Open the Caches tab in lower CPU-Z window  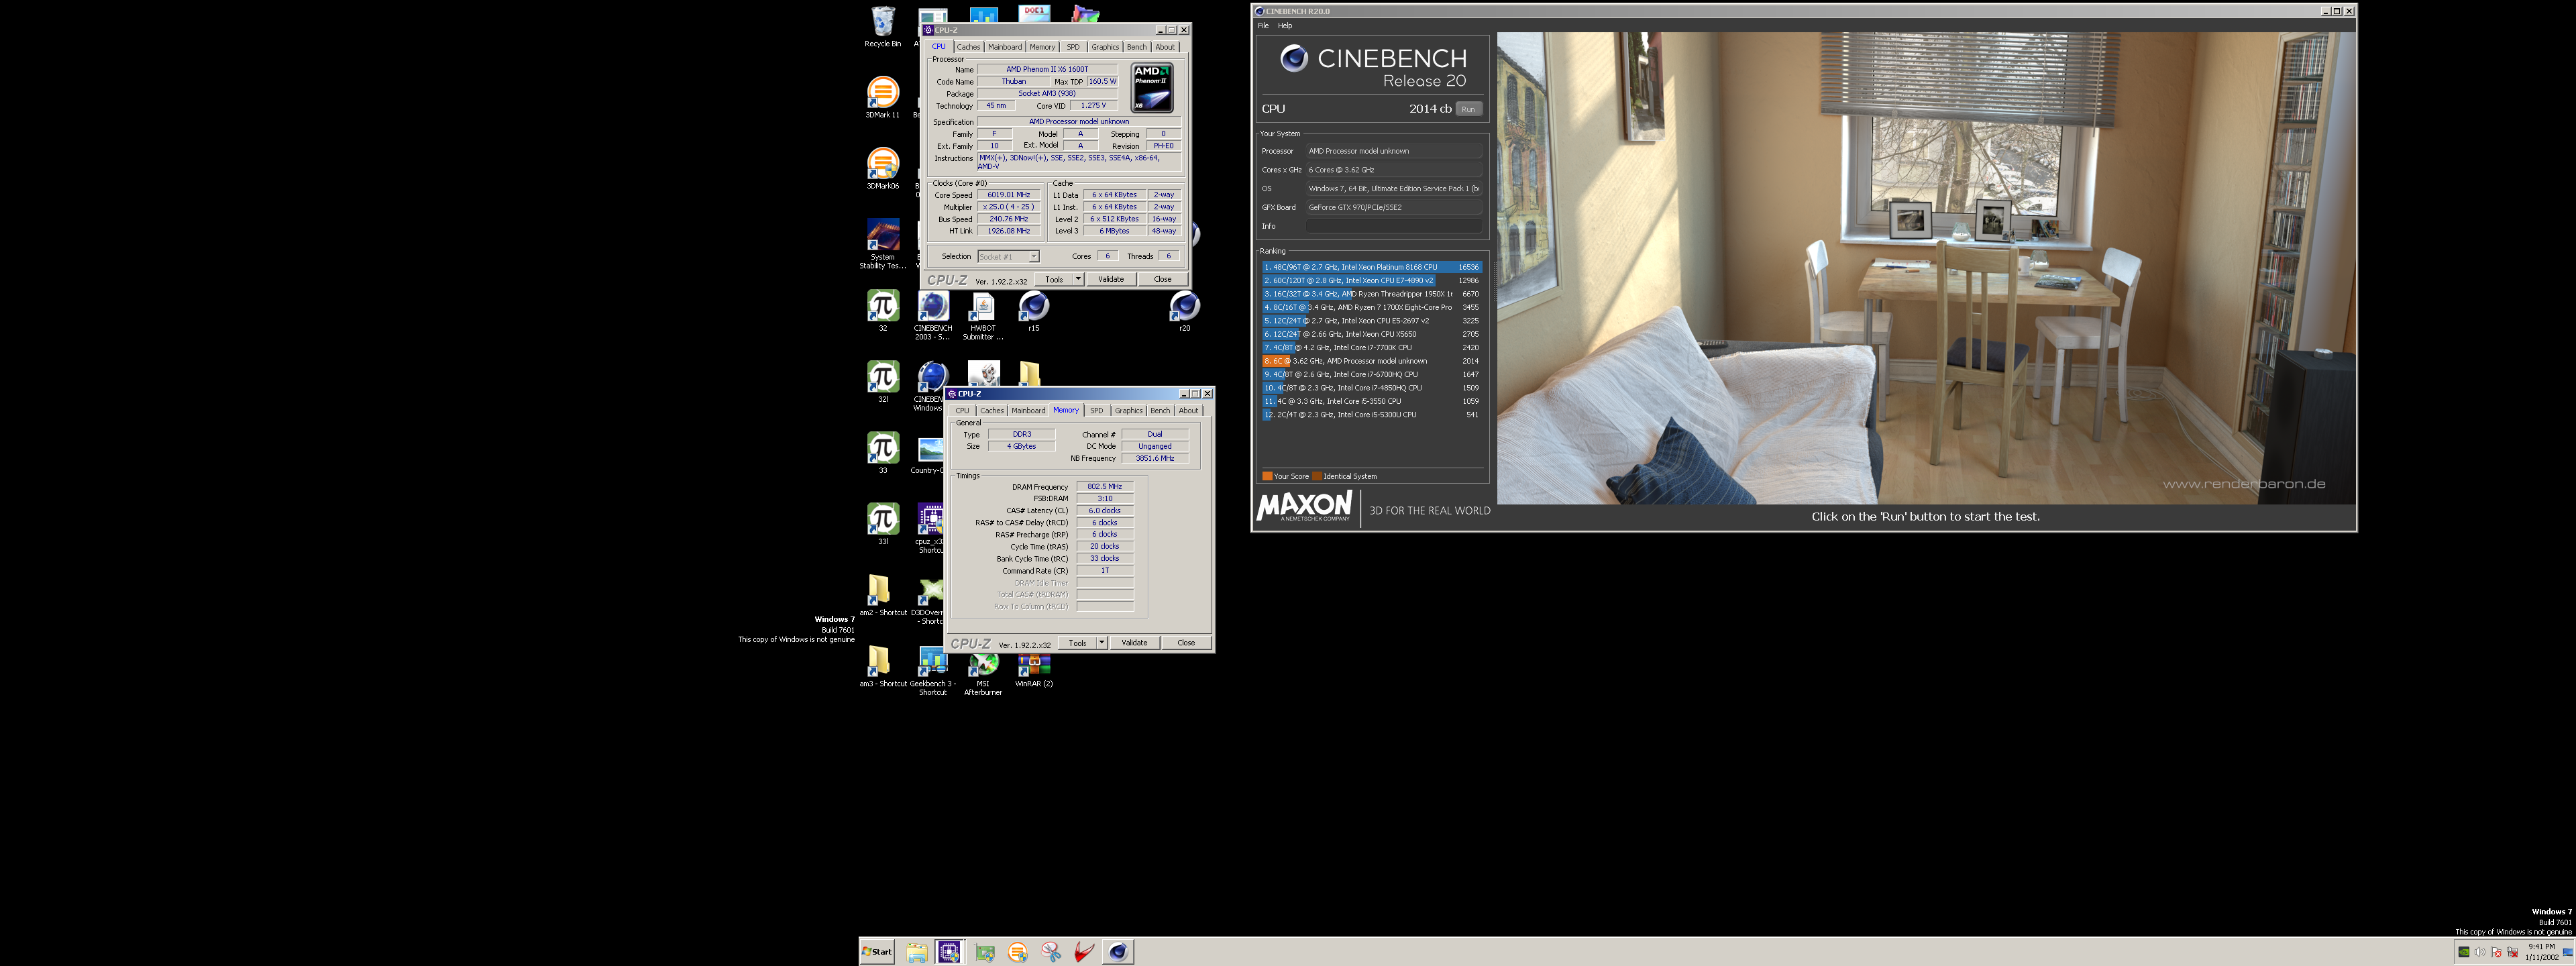click(x=991, y=411)
